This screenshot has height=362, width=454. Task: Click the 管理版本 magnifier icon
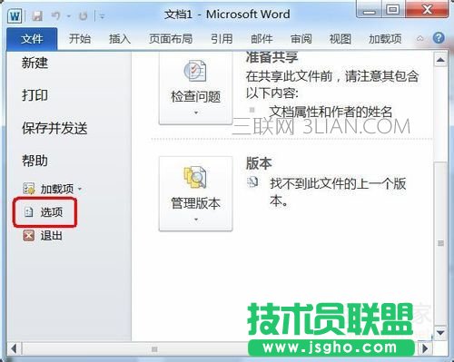[195, 177]
